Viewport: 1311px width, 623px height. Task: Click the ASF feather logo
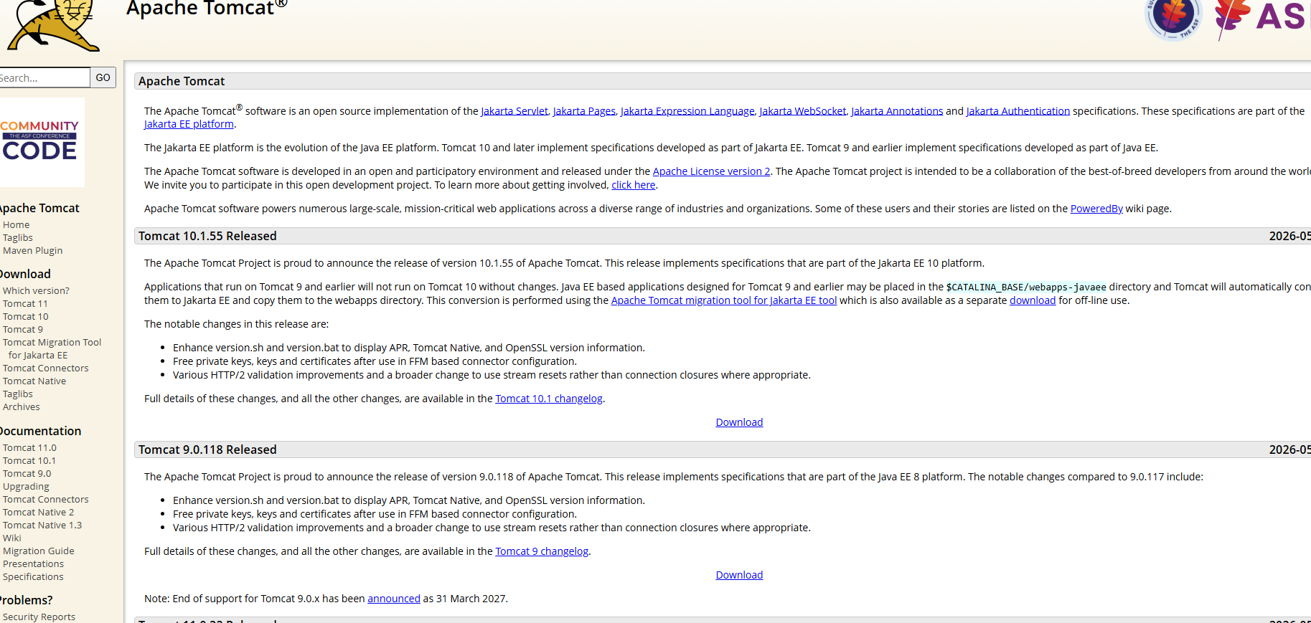(x=1263, y=19)
